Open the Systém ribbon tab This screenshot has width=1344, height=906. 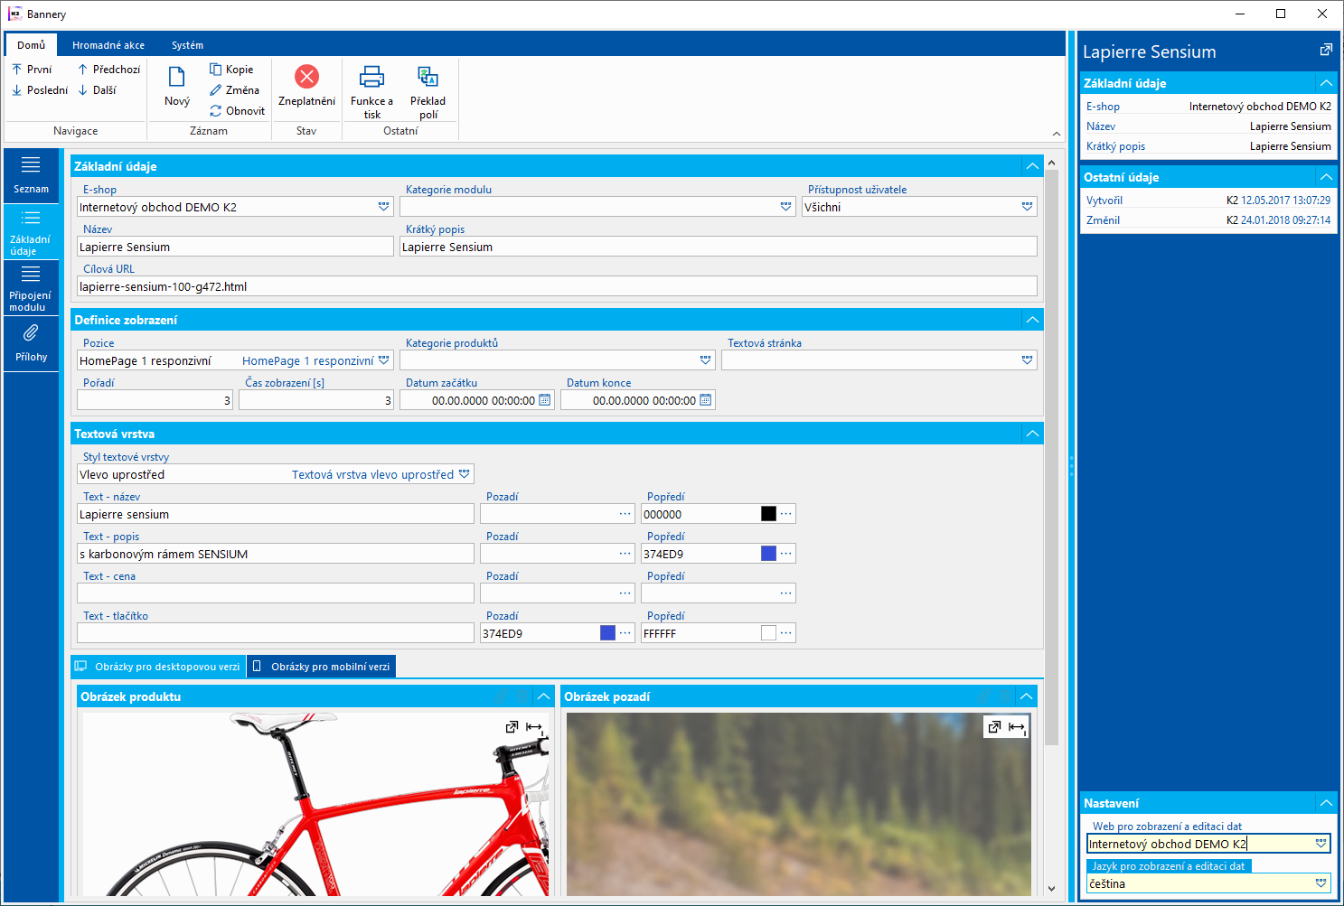point(187,45)
